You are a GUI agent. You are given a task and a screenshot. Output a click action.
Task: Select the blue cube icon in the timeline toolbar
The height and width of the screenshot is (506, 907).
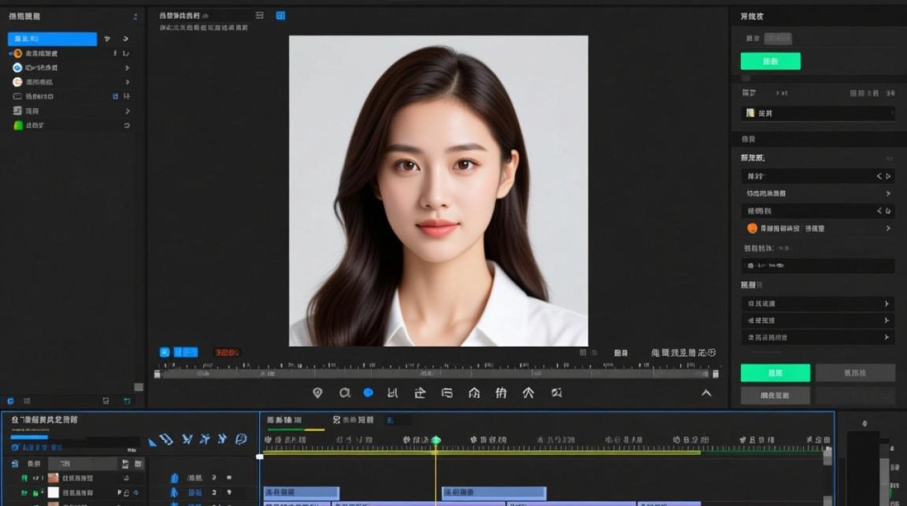(x=241, y=439)
